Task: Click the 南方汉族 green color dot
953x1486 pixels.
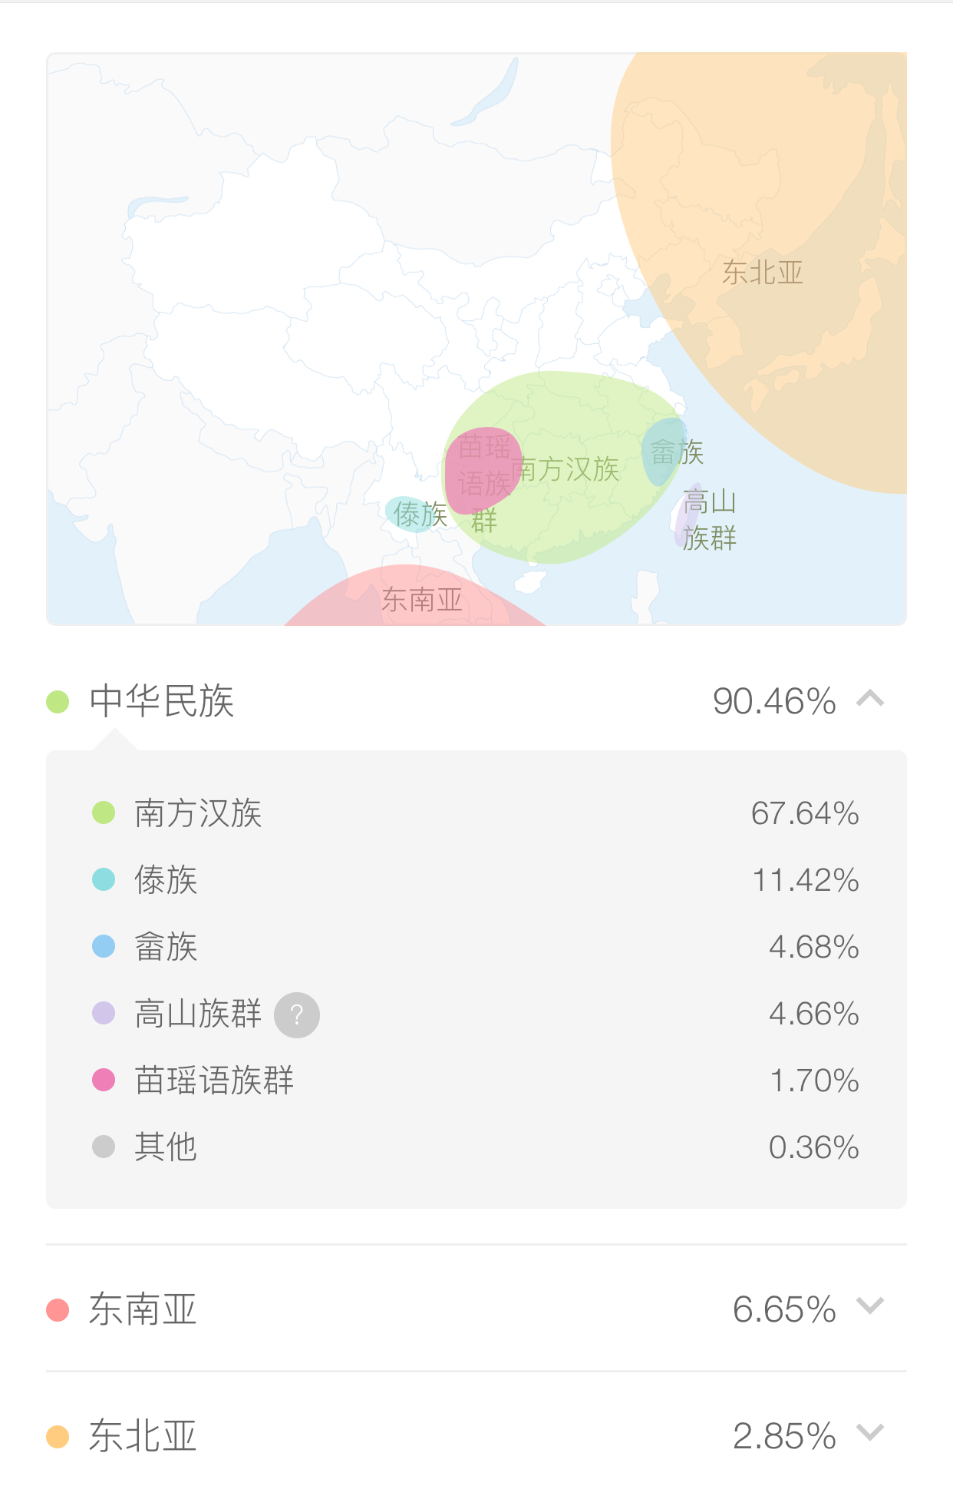Action: [104, 813]
